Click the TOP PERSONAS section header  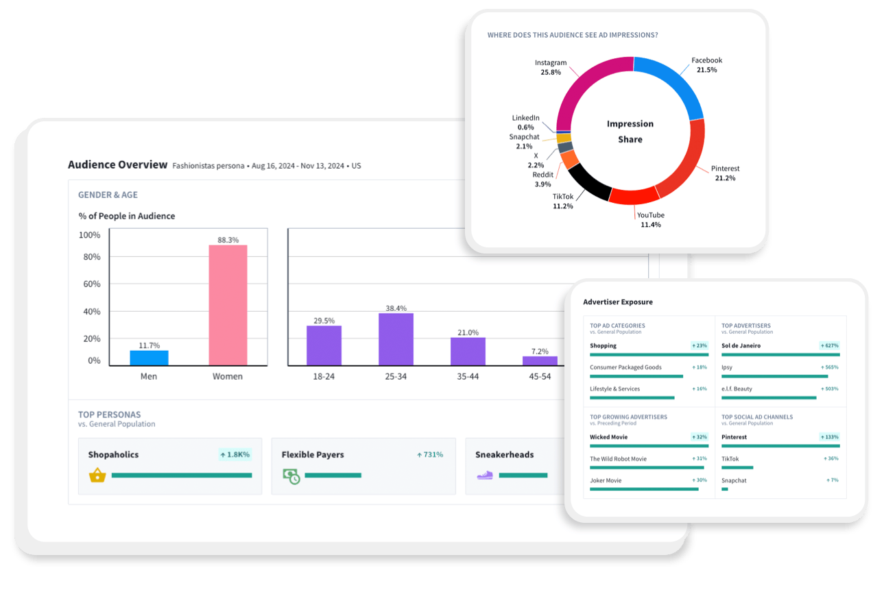coord(110,415)
